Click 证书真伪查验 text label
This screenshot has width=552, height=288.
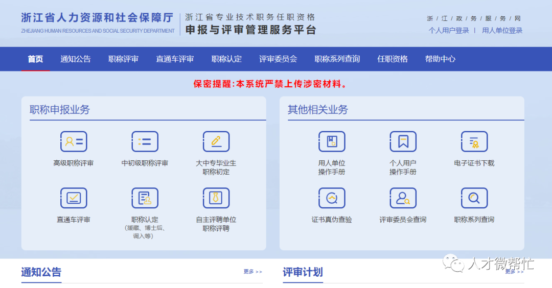coord(332,220)
